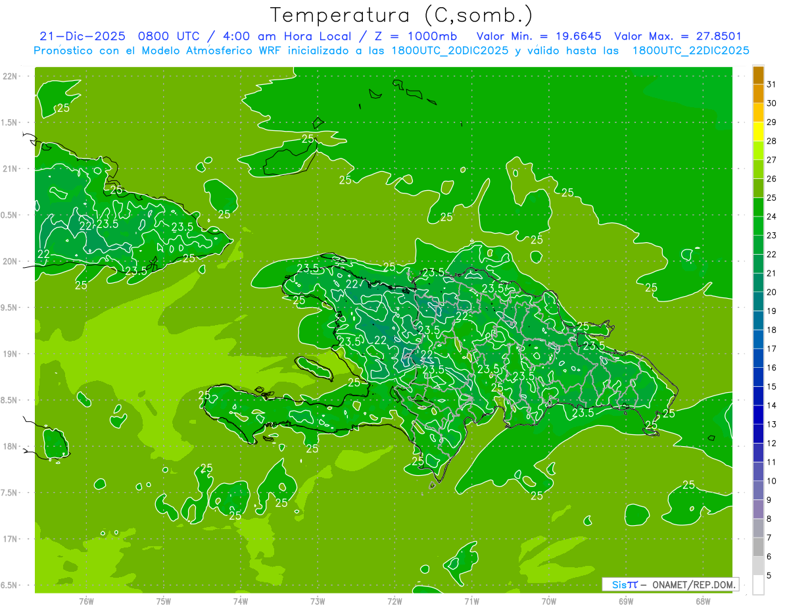This screenshot has height=610, width=789.
Task: Click the '73W' longitude axis label
Action: coord(318,601)
